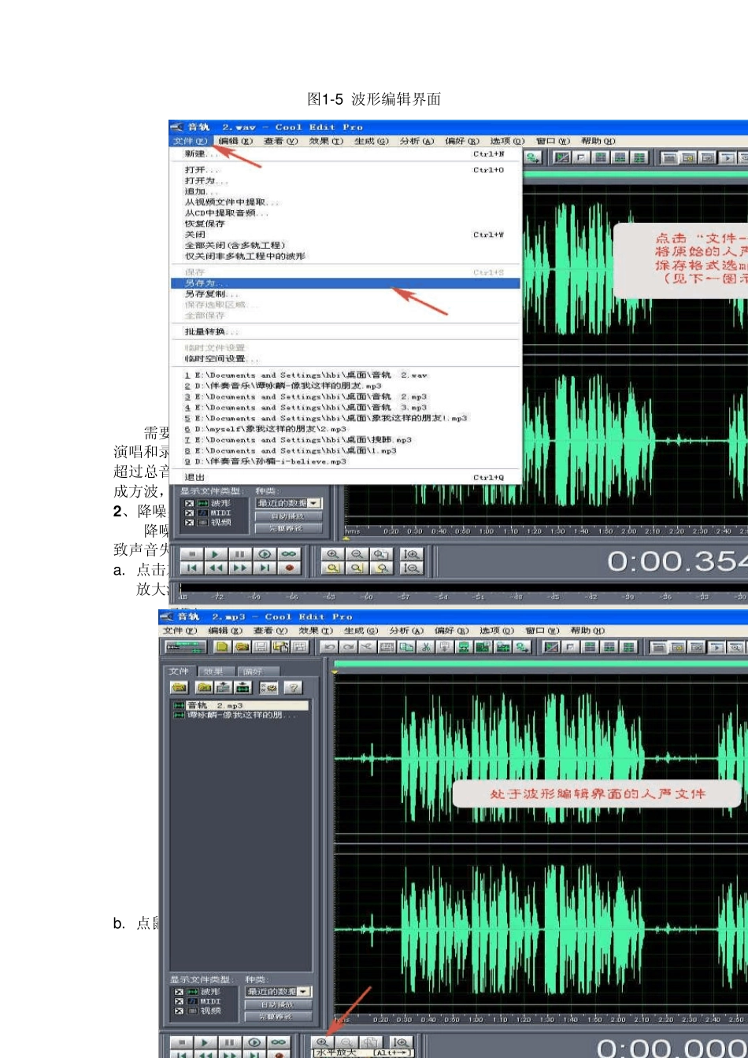Click Open File icon in 2.mp3 organizer panel
748x1058 pixels.
click(179, 687)
